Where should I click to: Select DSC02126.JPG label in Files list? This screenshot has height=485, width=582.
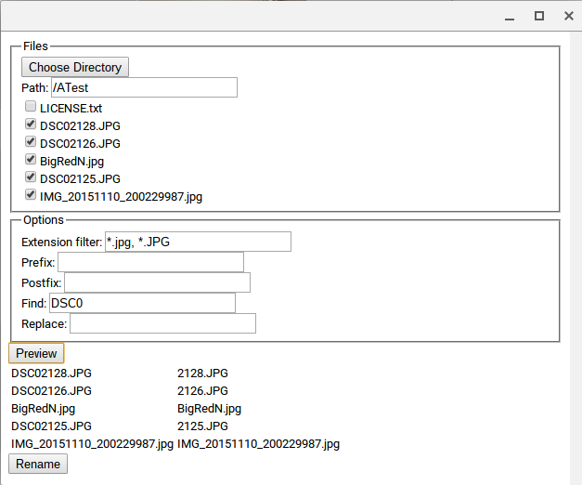(80, 144)
